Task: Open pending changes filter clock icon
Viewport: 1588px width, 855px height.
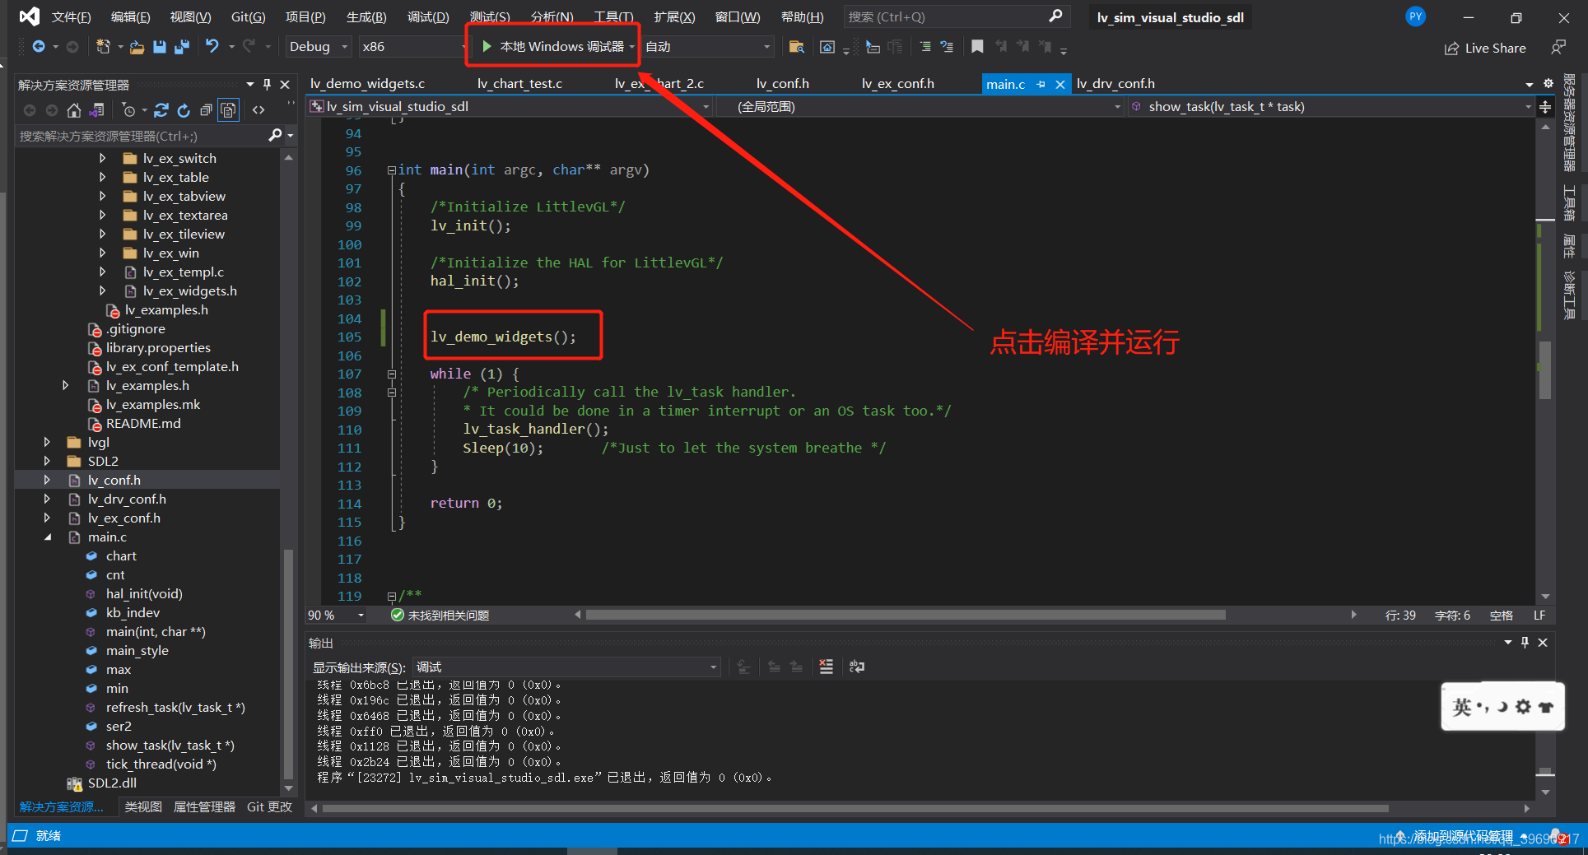Action: 128,110
